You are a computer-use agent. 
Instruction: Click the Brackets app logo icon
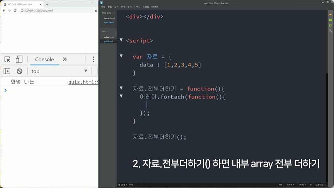(x=101, y=3)
